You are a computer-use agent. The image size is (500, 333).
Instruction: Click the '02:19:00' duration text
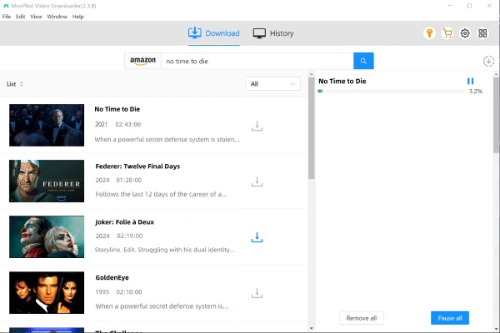tap(130, 236)
